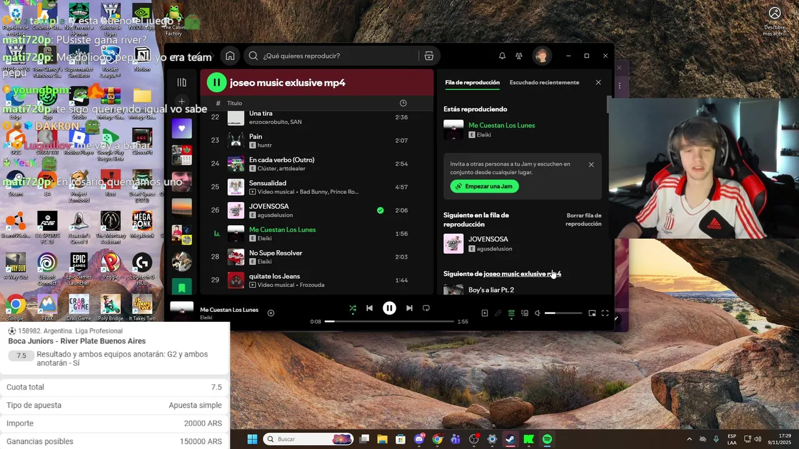The width and height of the screenshot is (799, 449).
Task: Click the Your Library icon in Spotify sidebar
Action: (x=182, y=82)
